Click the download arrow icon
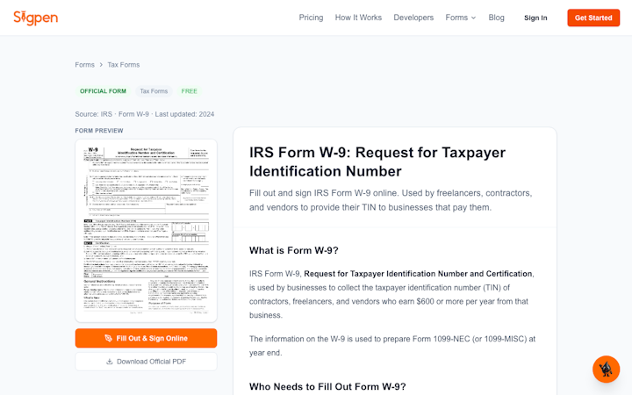This screenshot has width=632, height=395. tap(109, 362)
